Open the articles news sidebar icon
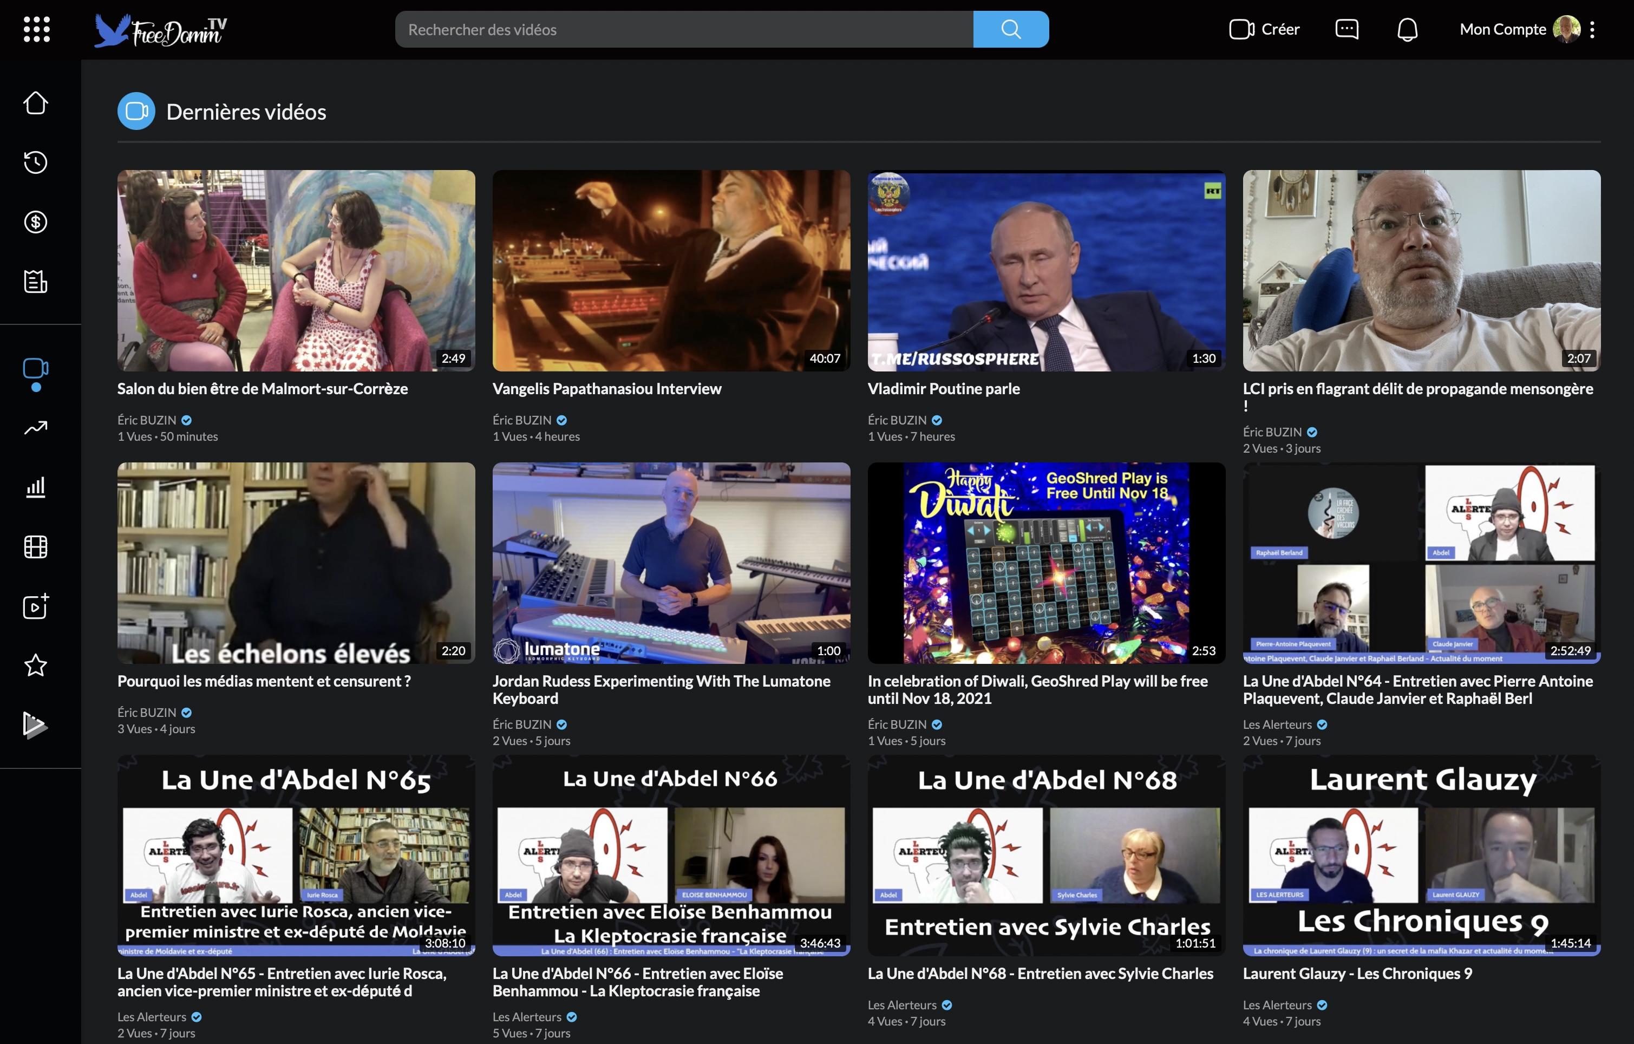 pyautogui.click(x=35, y=281)
